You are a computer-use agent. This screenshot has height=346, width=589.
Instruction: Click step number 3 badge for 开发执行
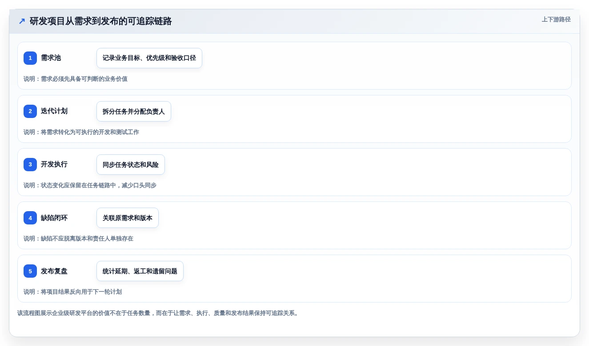(30, 165)
